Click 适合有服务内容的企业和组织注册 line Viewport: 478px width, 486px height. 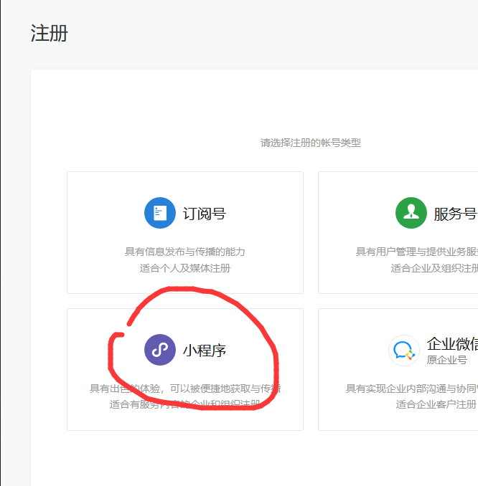coord(185,404)
